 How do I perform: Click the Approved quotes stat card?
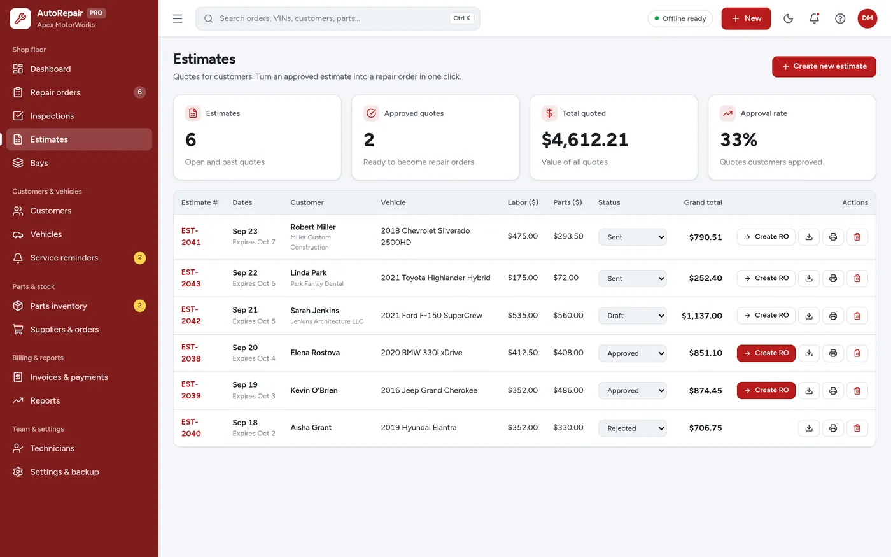coord(435,137)
